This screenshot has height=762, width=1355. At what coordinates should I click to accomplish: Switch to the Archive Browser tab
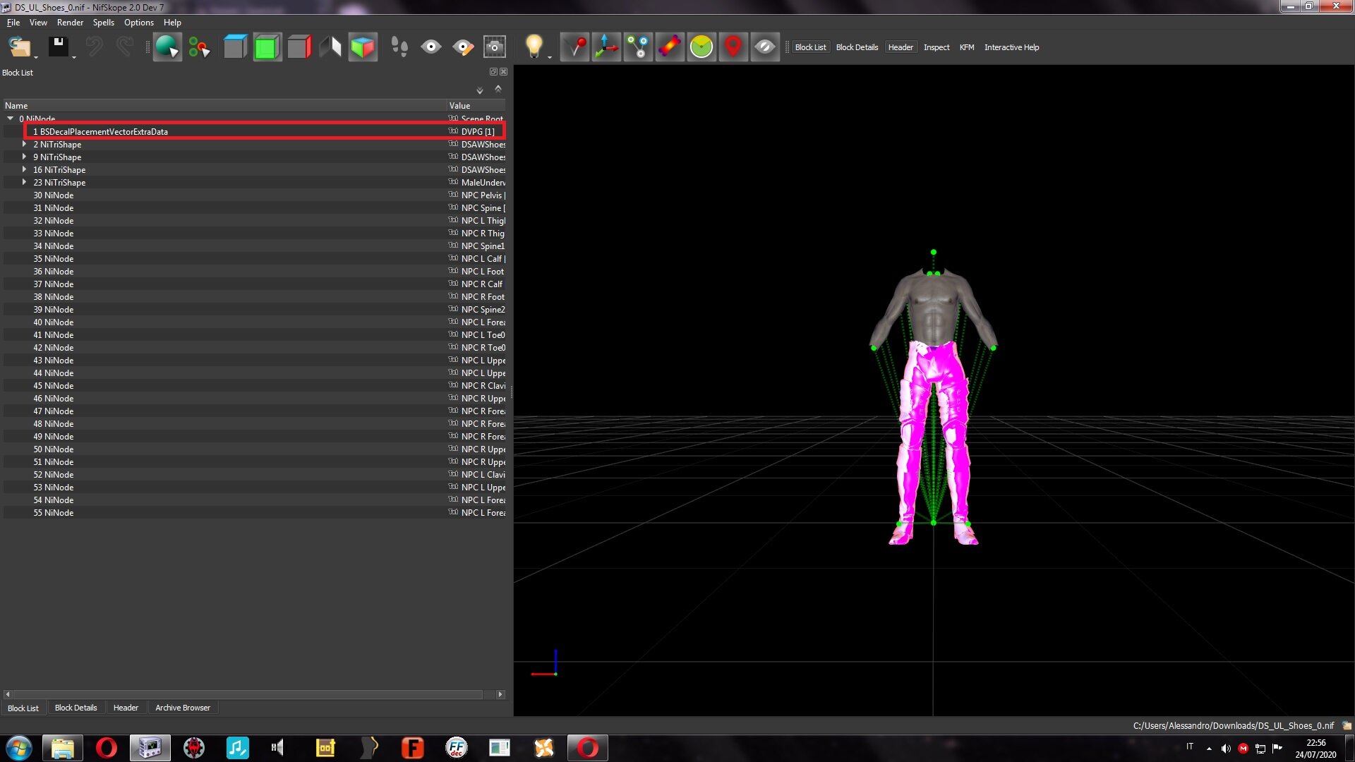point(182,707)
